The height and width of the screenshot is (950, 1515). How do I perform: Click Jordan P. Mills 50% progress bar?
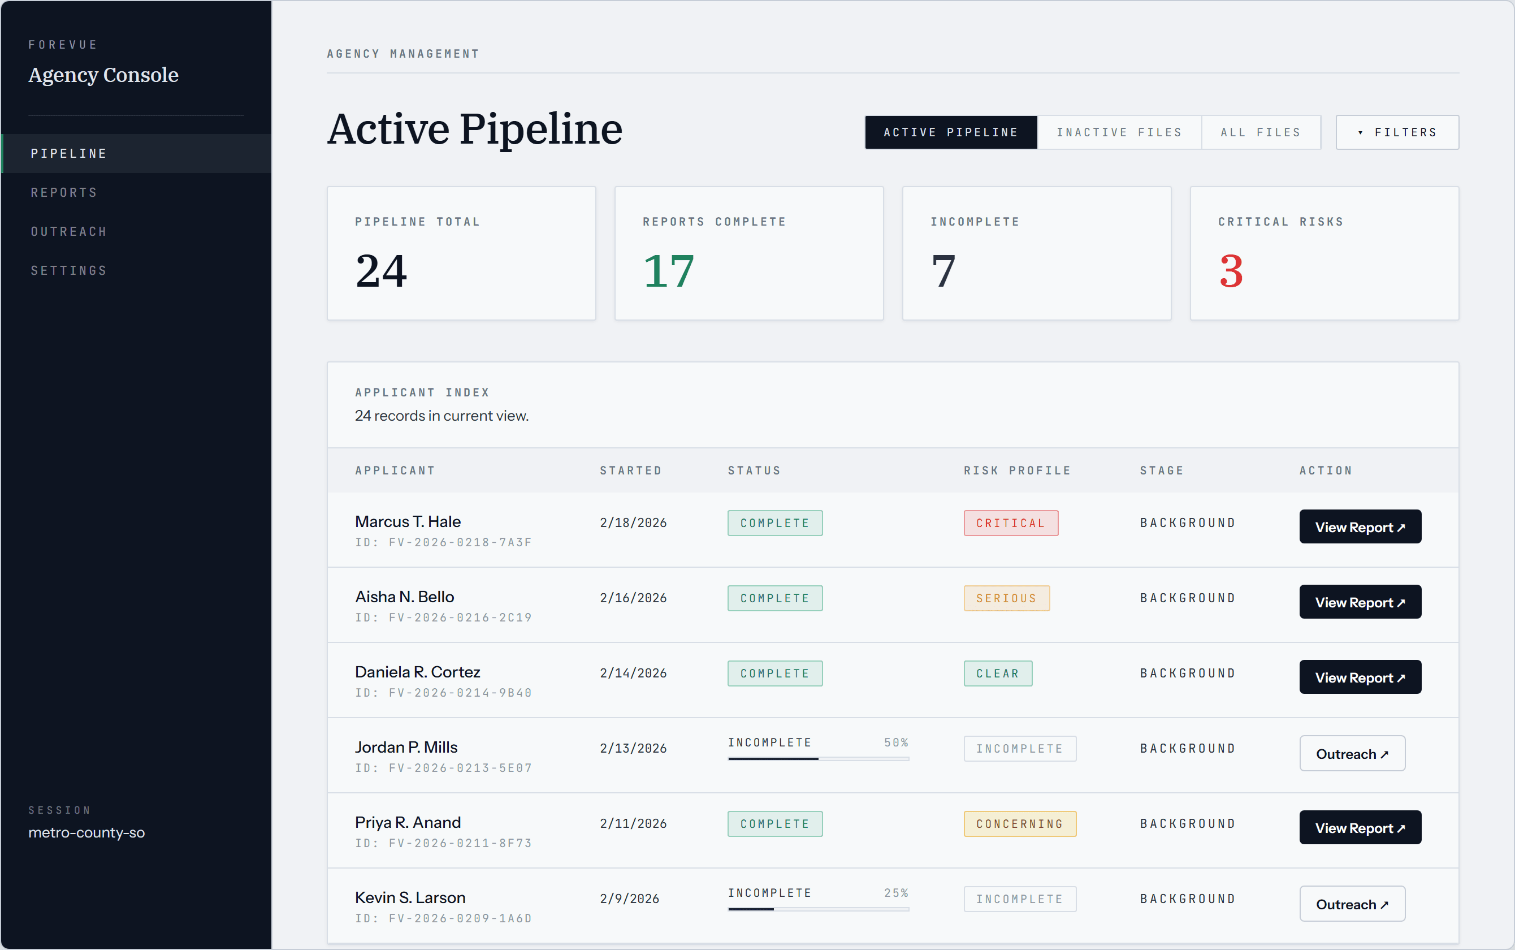coord(819,758)
